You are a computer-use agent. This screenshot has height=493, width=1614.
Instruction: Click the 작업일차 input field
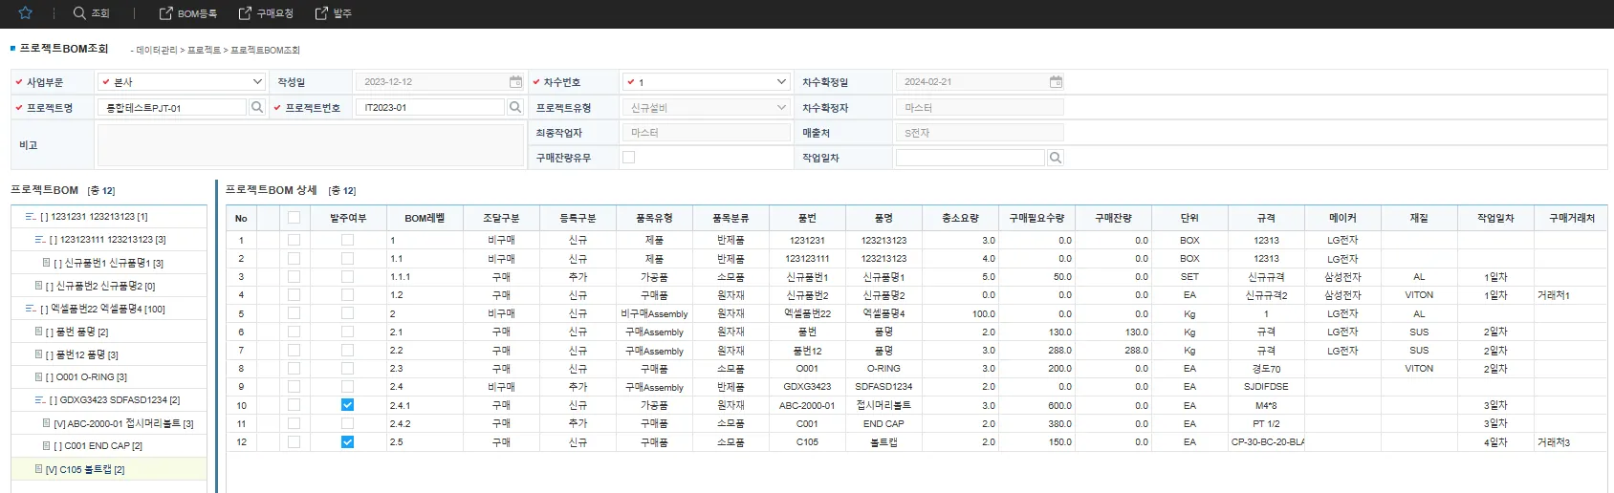pyautogui.click(x=970, y=158)
